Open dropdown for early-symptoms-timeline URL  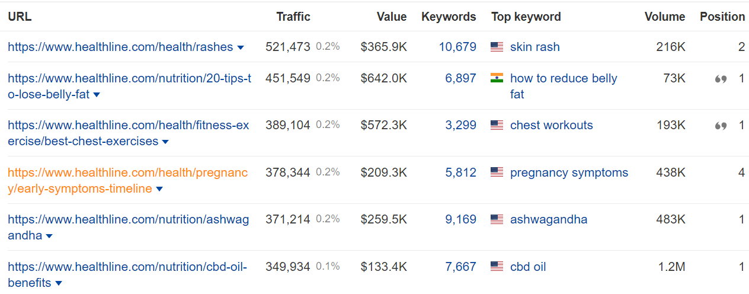[159, 189]
